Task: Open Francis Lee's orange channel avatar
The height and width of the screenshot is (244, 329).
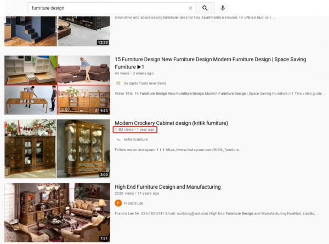Action: [118, 203]
